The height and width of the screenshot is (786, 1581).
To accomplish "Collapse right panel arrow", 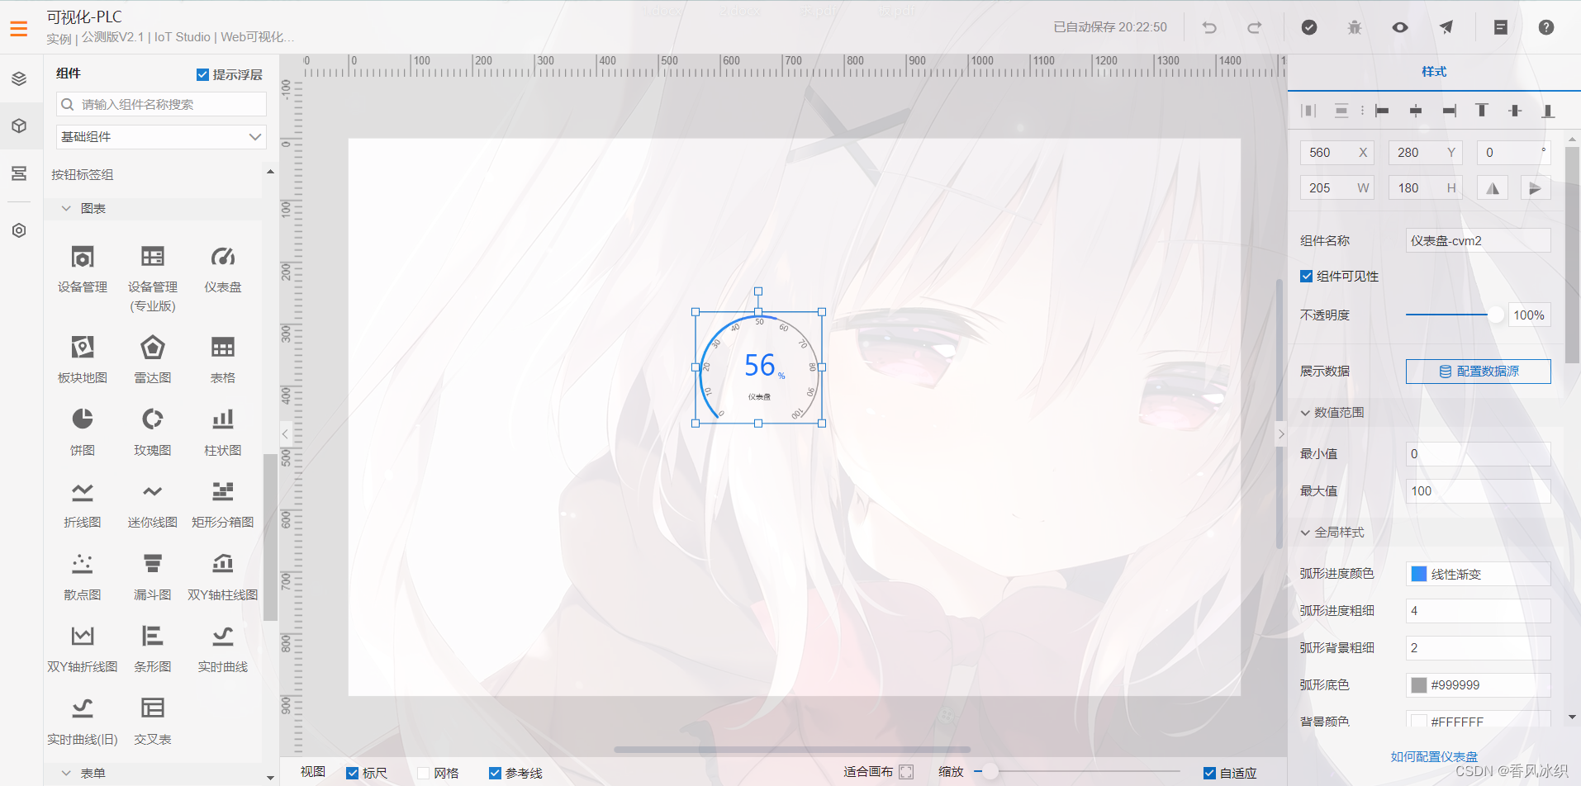I will pyautogui.click(x=1281, y=433).
